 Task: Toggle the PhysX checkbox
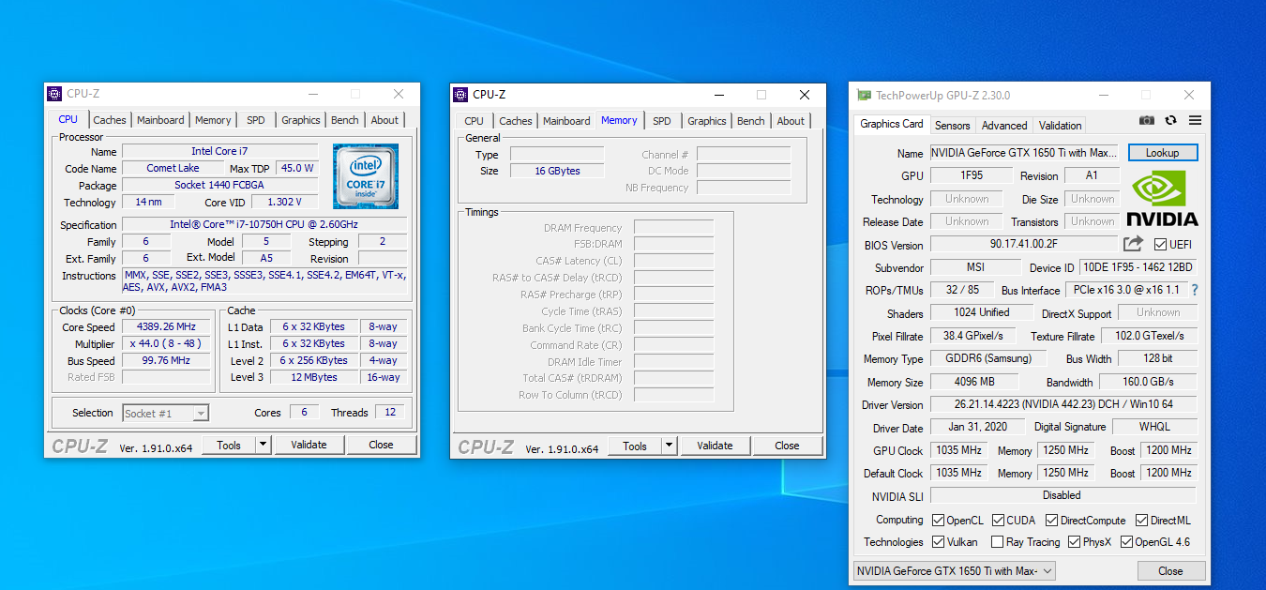click(1074, 541)
